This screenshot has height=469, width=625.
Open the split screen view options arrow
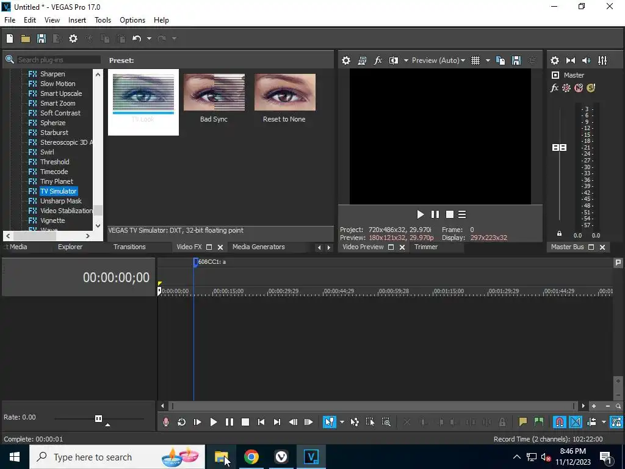(406, 60)
